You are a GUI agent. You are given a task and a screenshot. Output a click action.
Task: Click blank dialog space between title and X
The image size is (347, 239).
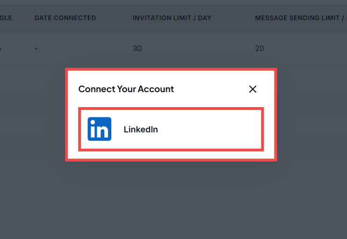pyautogui.click(x=210, y=89)
